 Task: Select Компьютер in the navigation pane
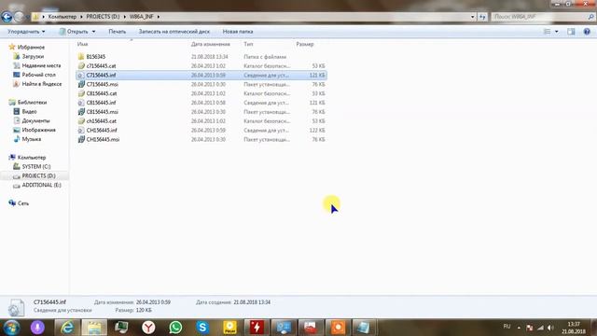tap(32, 158)
